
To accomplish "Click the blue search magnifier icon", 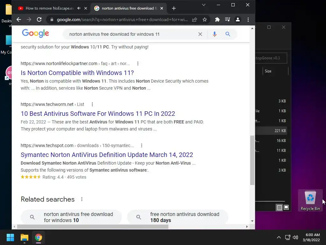I will [228, 34].
